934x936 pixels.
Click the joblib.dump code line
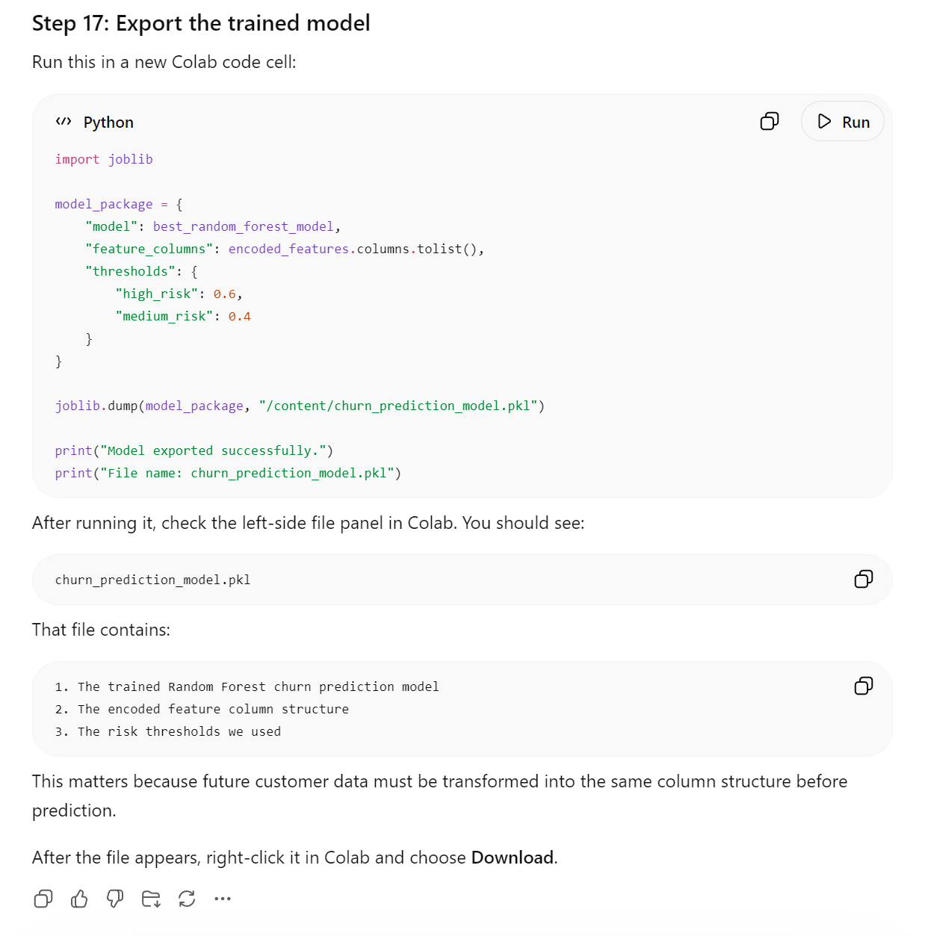click(300, 406)
